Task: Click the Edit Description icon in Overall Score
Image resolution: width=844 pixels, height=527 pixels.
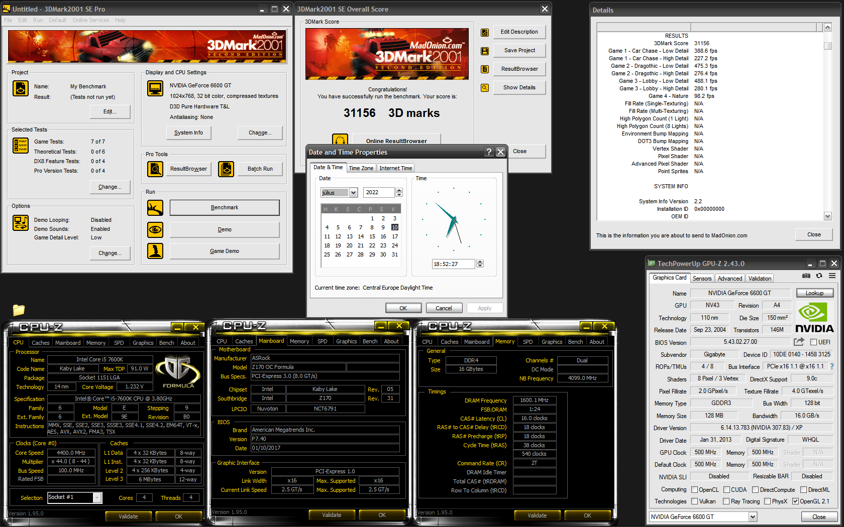Action: [485, 32]
